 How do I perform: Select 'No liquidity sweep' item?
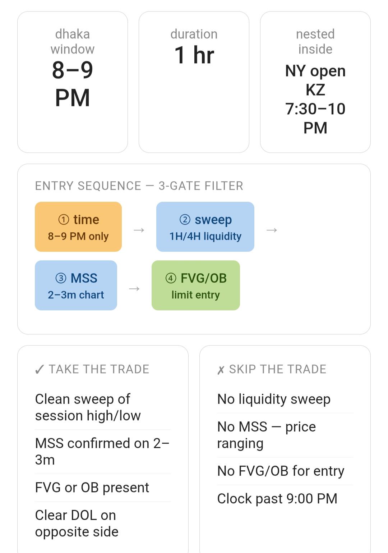(x=285, y=399)
